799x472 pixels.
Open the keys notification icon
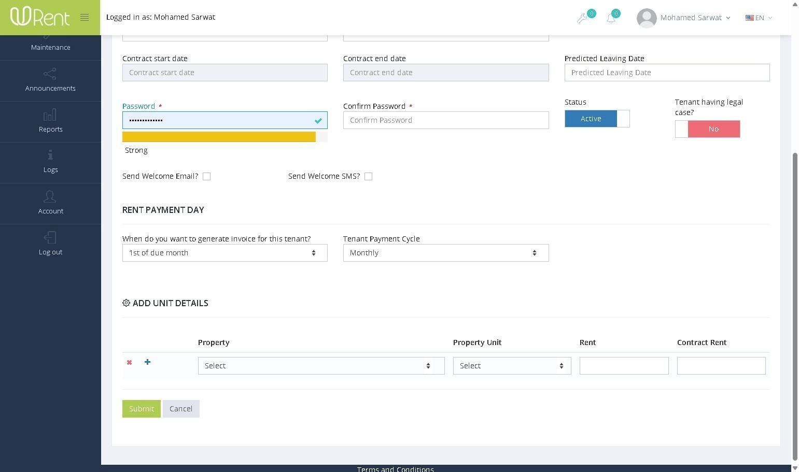point(582,19)
